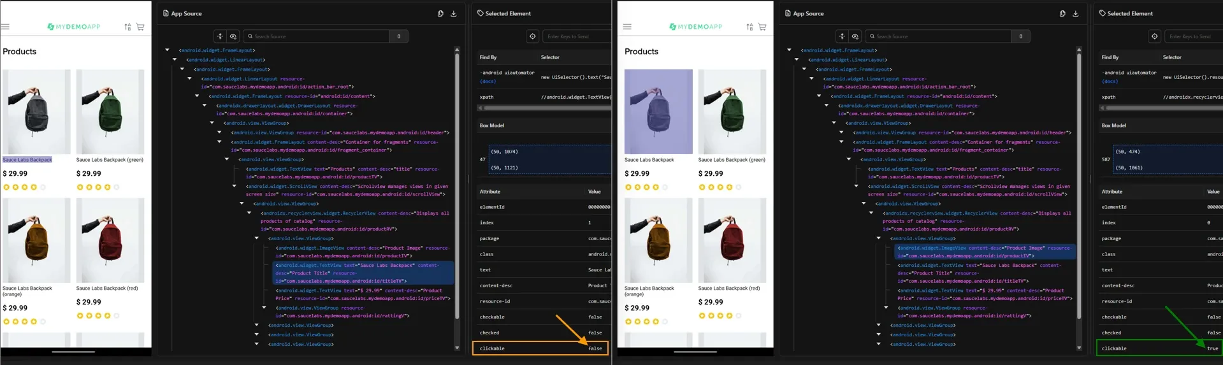Select the highlighted titleTV TextView node in the left tree
This screenshot has width=1223, height=365.
[x=363, y=273]
